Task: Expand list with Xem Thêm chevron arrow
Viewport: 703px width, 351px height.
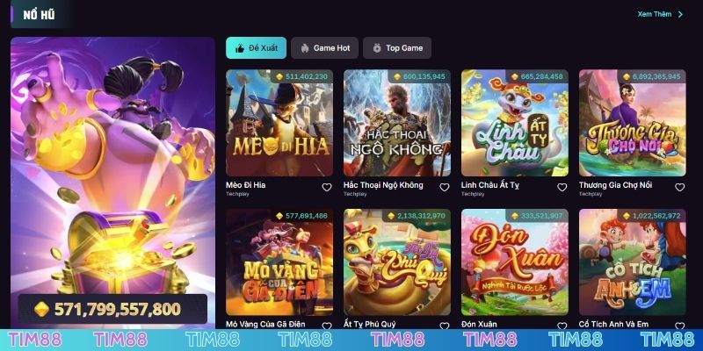Action: [x=680, y=14]
